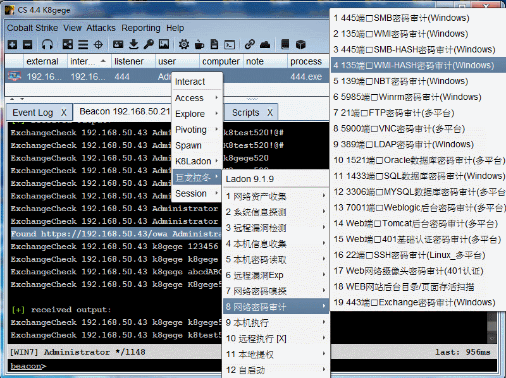
Task: Click Interact in the context menu
Action: click(x=190, y=82)
